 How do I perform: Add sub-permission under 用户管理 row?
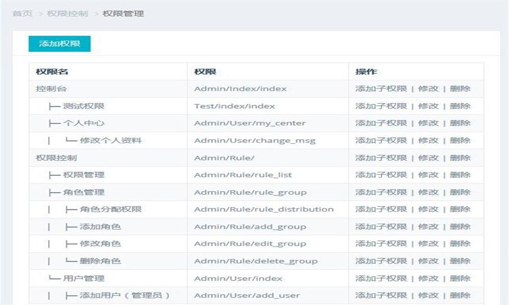(381, 278)
